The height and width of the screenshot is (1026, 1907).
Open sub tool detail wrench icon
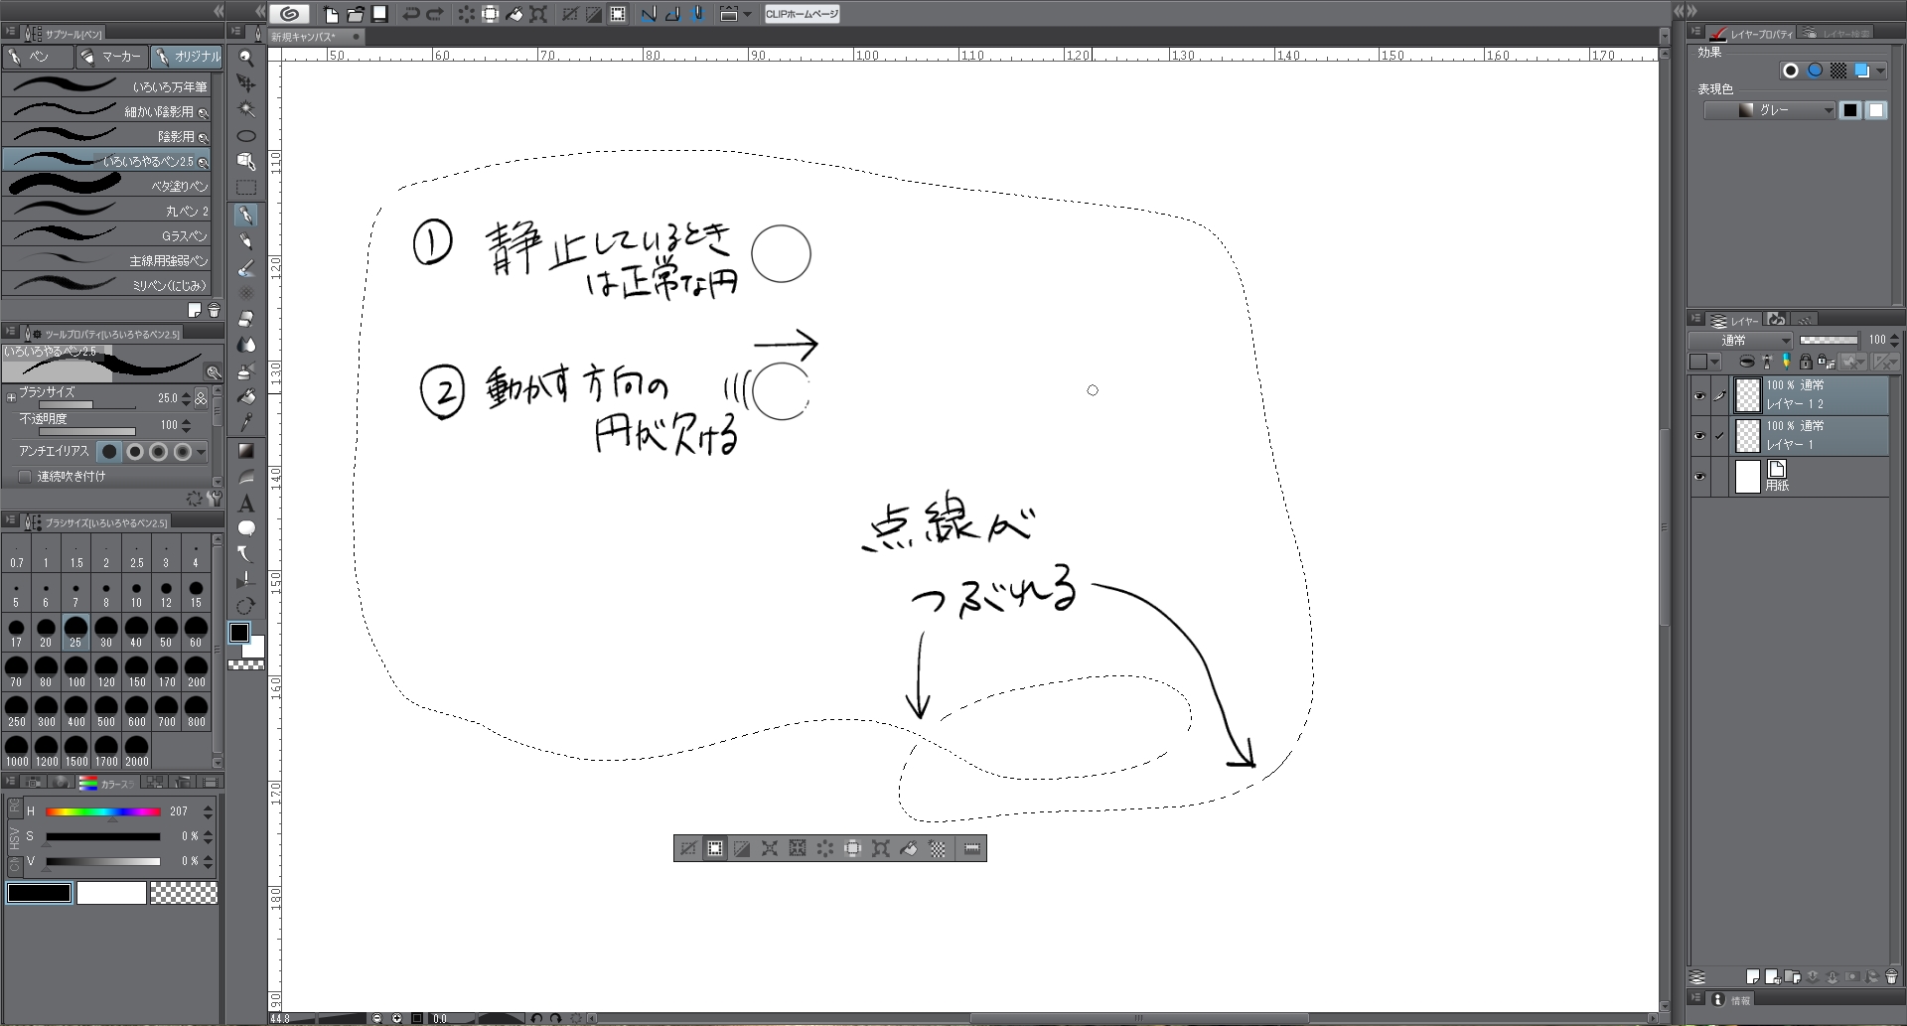click(x=214, y=499)
